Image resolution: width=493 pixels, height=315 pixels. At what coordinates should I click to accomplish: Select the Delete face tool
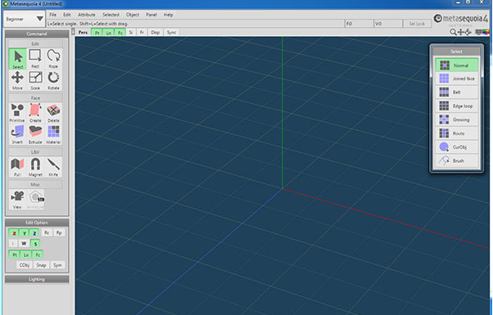click(53, 113)
